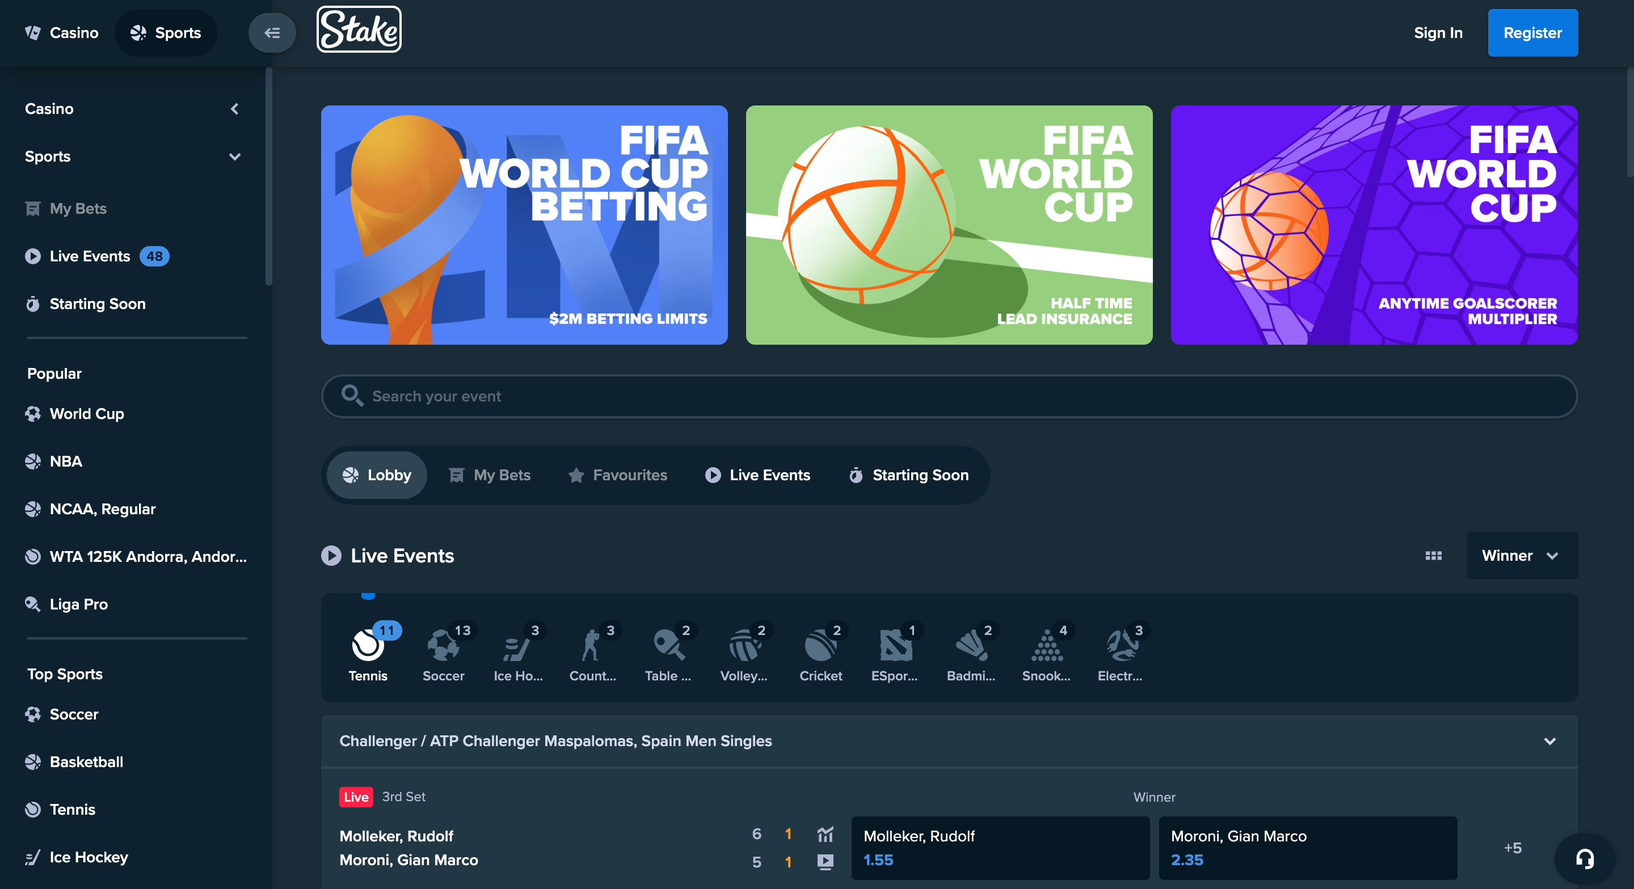Open match statistics chart icon for Molleker match
Image resolution: width=1634 pixels, height=889 pixels.
826,834
